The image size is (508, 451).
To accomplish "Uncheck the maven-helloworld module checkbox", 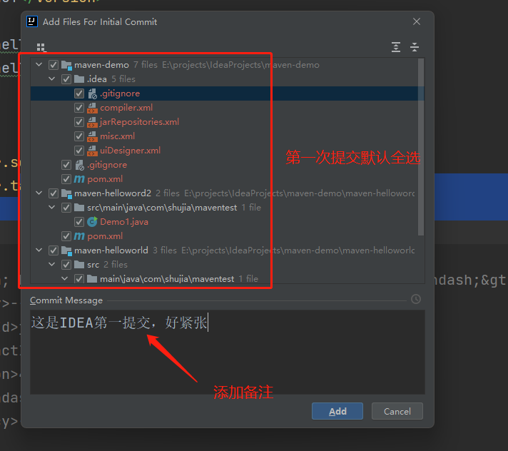I will [54, 250].
